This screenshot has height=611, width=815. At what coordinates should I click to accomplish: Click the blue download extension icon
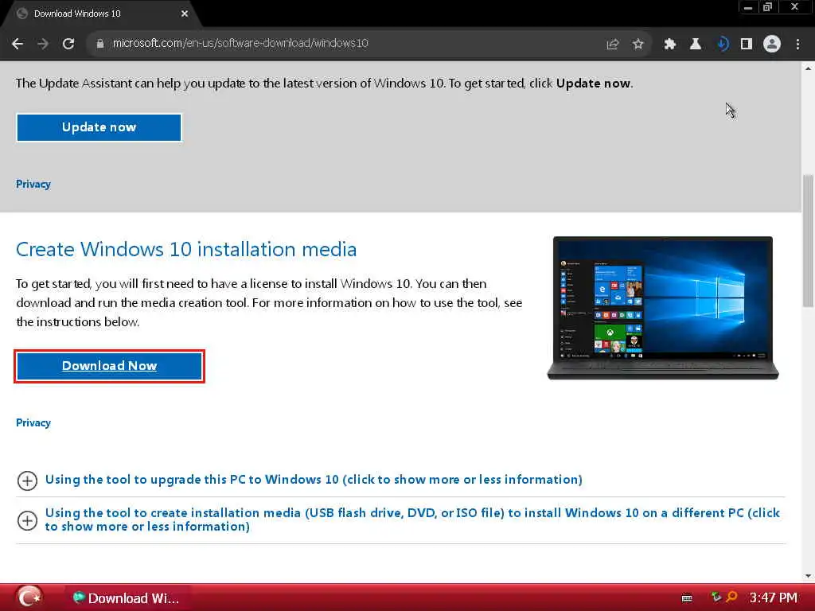tap(721, 45)
